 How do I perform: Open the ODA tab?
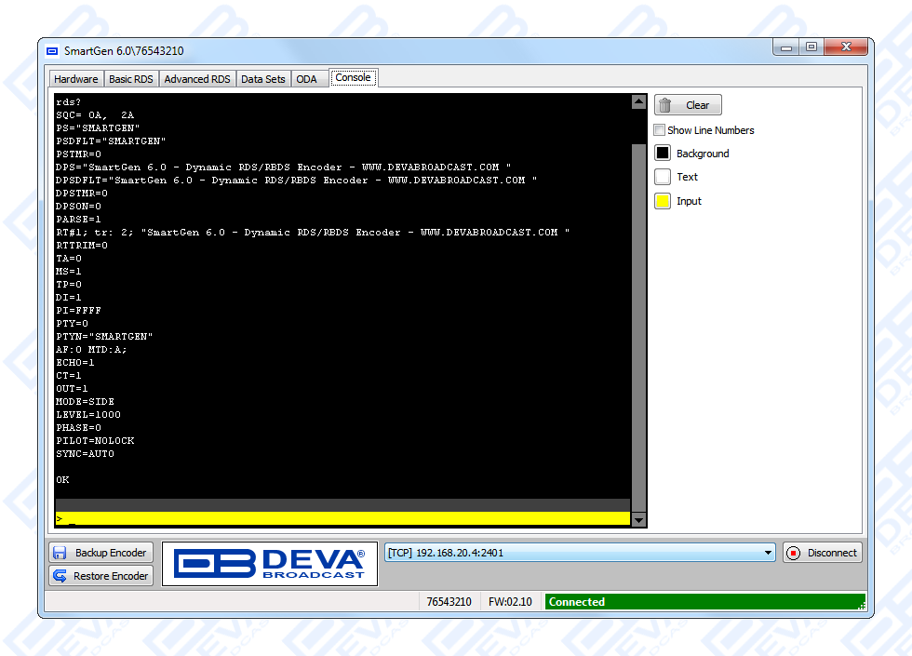(306, 79)
